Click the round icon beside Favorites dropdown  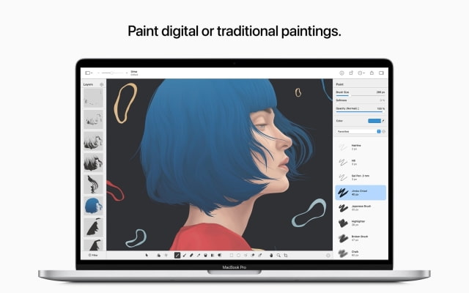pos(384,132)
